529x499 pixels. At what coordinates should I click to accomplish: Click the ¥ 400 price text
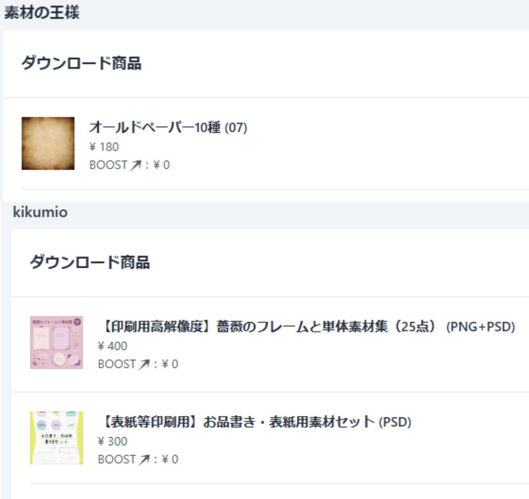[x=112, y=346]
